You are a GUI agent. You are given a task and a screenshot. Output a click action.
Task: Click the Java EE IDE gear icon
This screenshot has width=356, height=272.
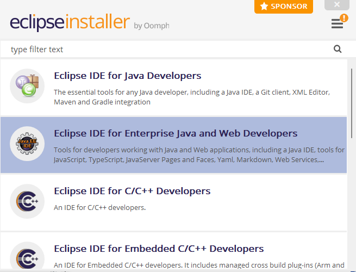tap(27, 144)
